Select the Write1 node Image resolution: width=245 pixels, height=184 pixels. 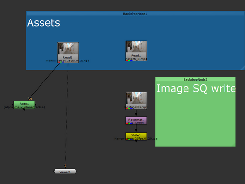pos(136,136)
